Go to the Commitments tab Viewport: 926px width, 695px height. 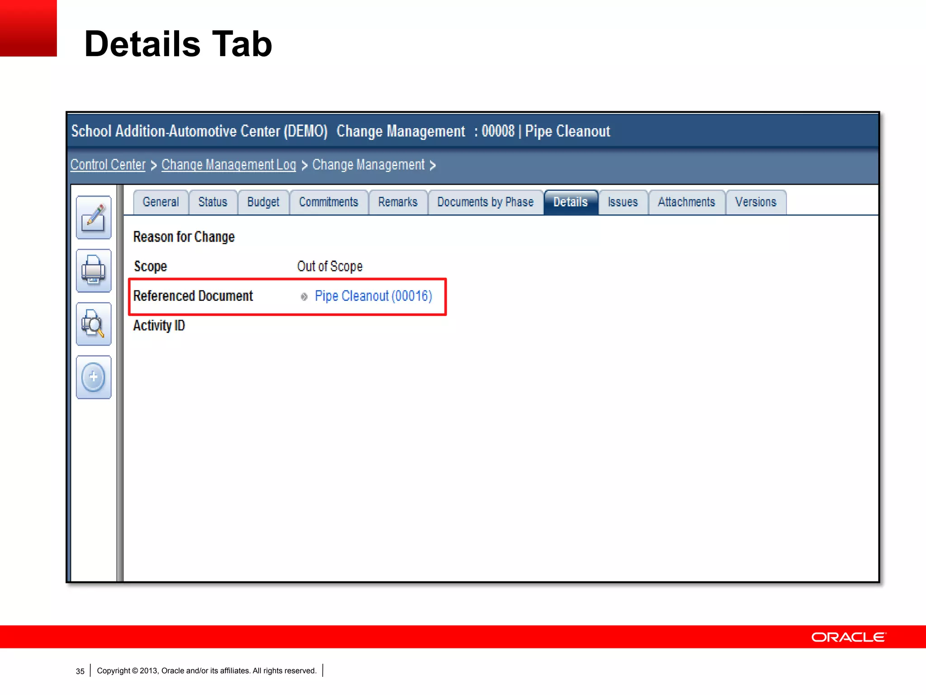(329, 202)
